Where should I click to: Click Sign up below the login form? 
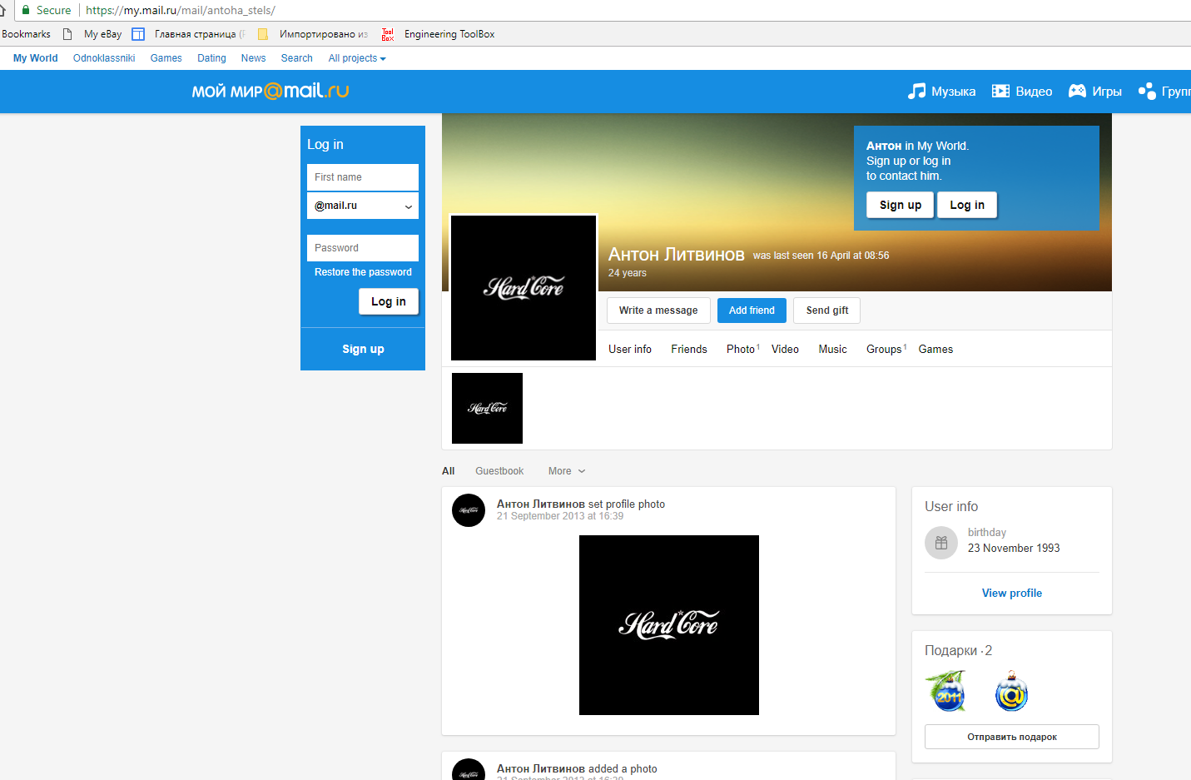363,349
